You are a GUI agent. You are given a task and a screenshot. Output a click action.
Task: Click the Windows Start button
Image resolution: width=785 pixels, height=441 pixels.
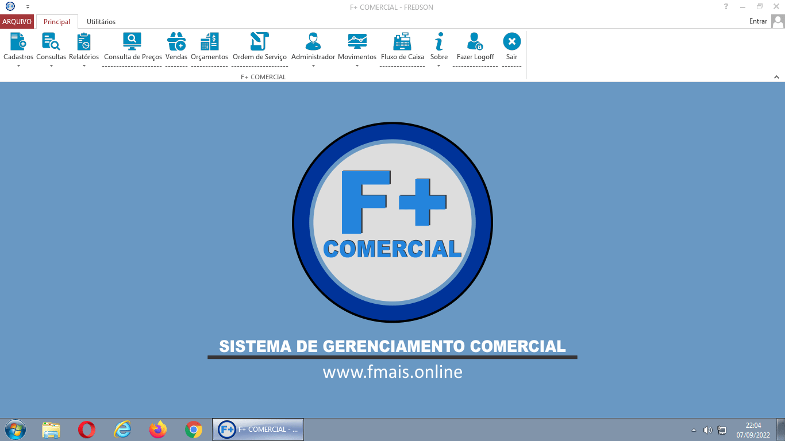point(15,430)
